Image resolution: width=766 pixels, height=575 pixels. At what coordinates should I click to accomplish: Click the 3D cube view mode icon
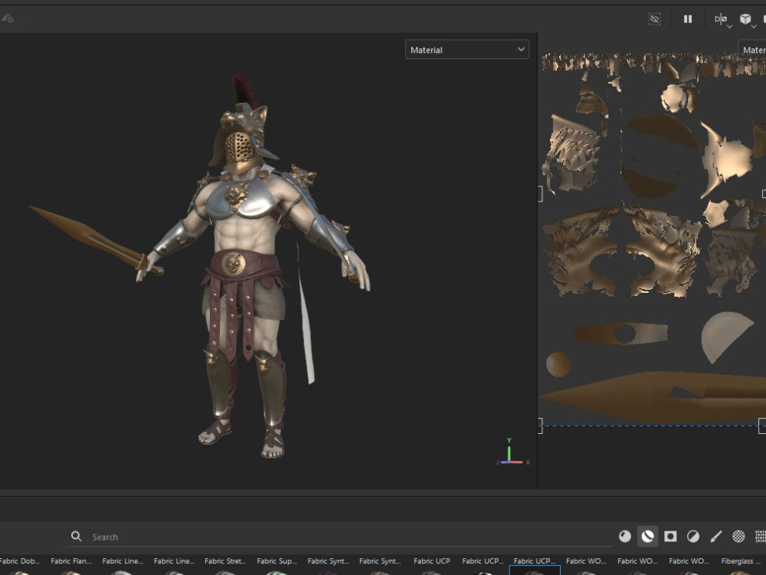(745, 19)
